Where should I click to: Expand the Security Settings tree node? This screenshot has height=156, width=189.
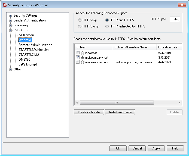11,16
